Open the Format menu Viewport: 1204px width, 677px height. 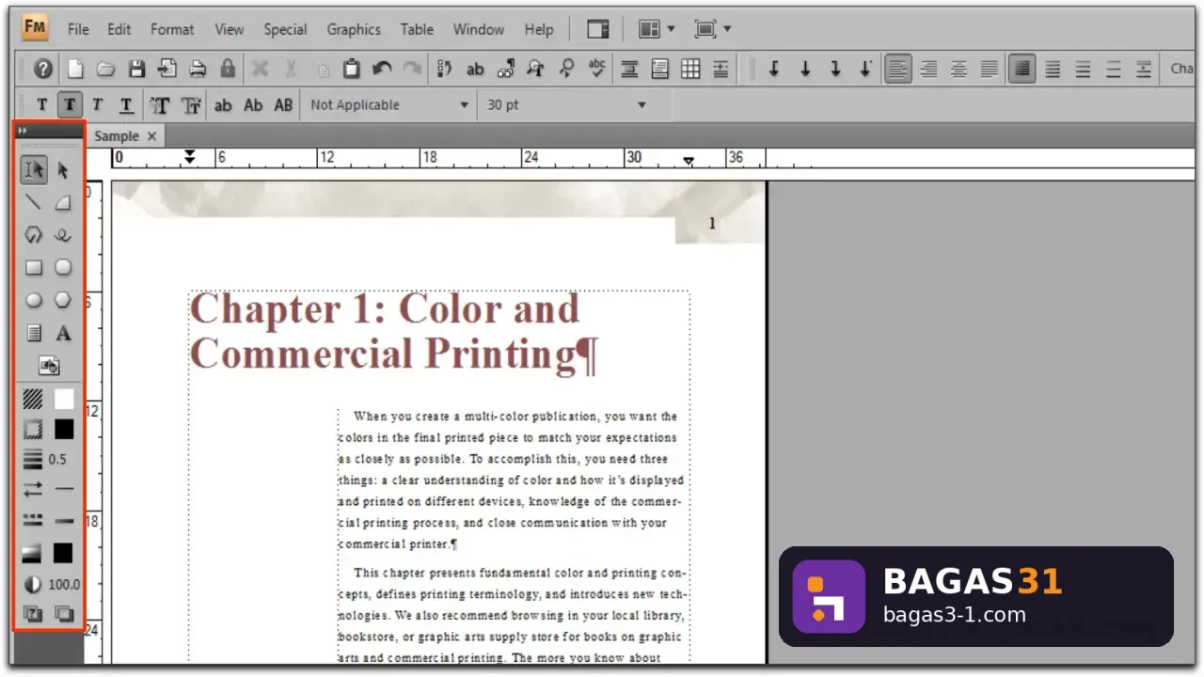(x=172, y=29)
